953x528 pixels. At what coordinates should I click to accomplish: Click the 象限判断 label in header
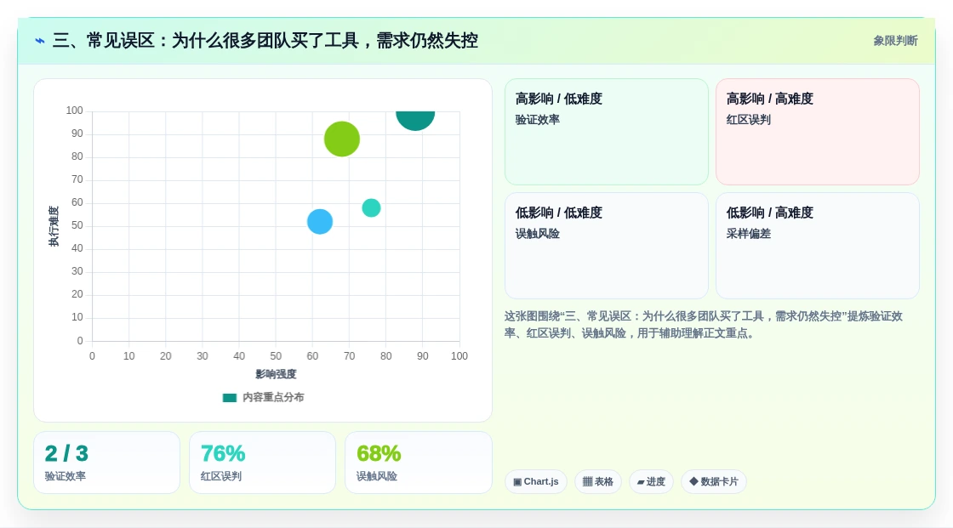pyautogui.click(x=895, y=41)
